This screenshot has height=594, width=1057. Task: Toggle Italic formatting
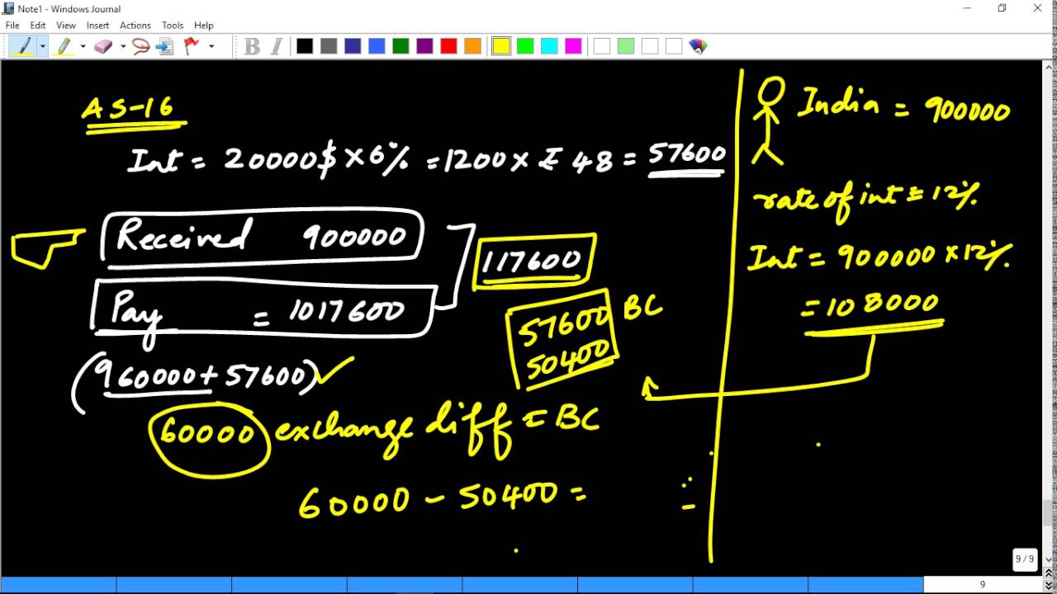276,46
